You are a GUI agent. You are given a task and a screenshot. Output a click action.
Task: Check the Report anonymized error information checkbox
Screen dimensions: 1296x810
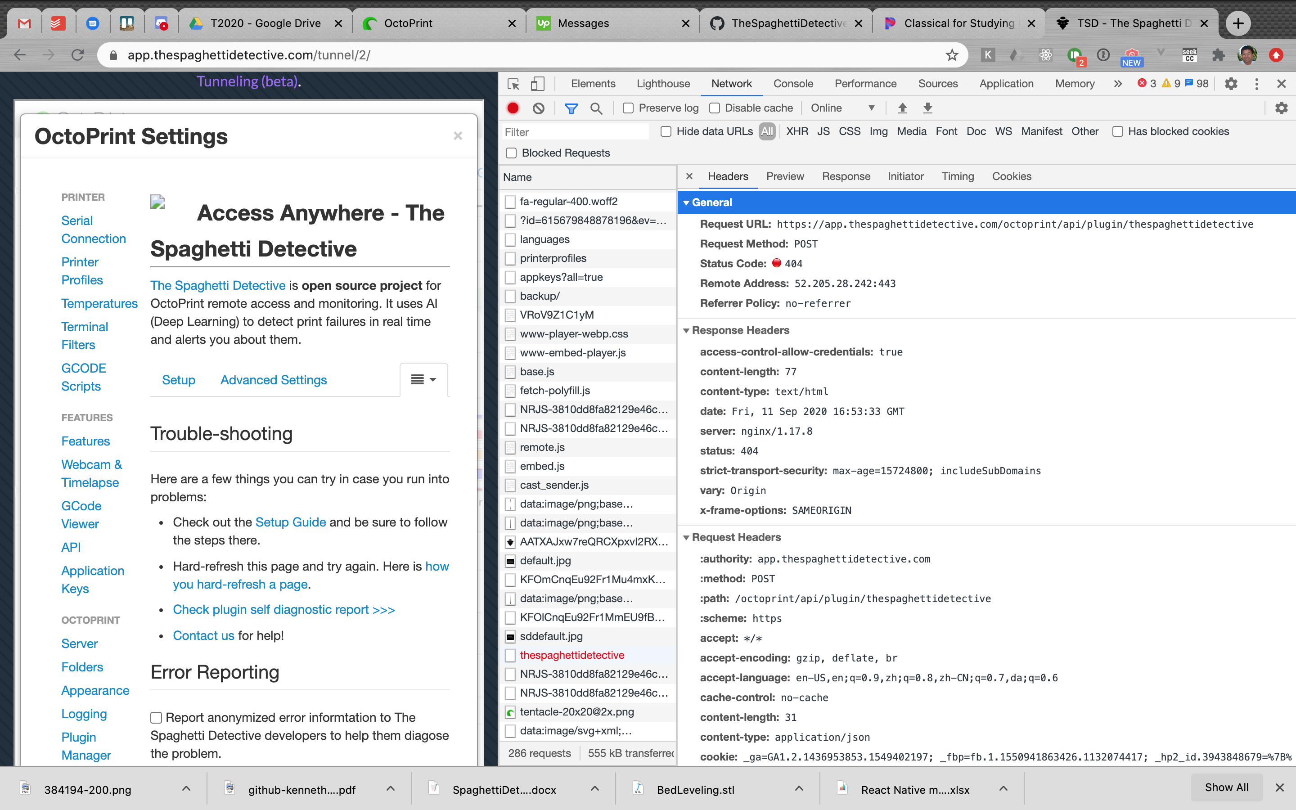(156, 718)
